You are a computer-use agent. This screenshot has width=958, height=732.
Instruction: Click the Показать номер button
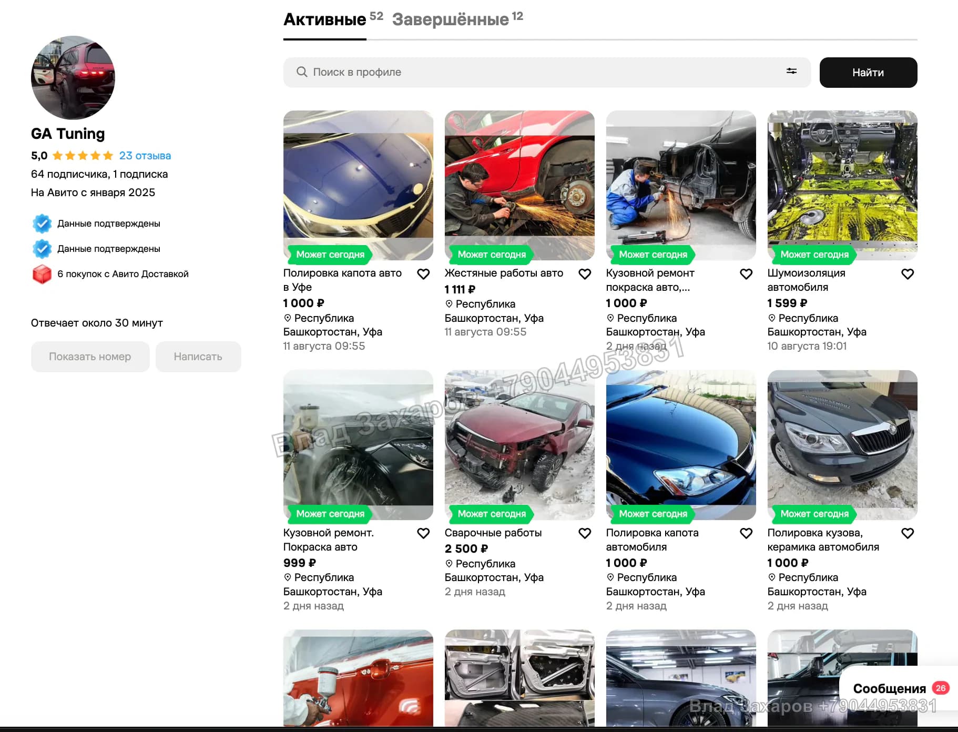tap(90, 357)
